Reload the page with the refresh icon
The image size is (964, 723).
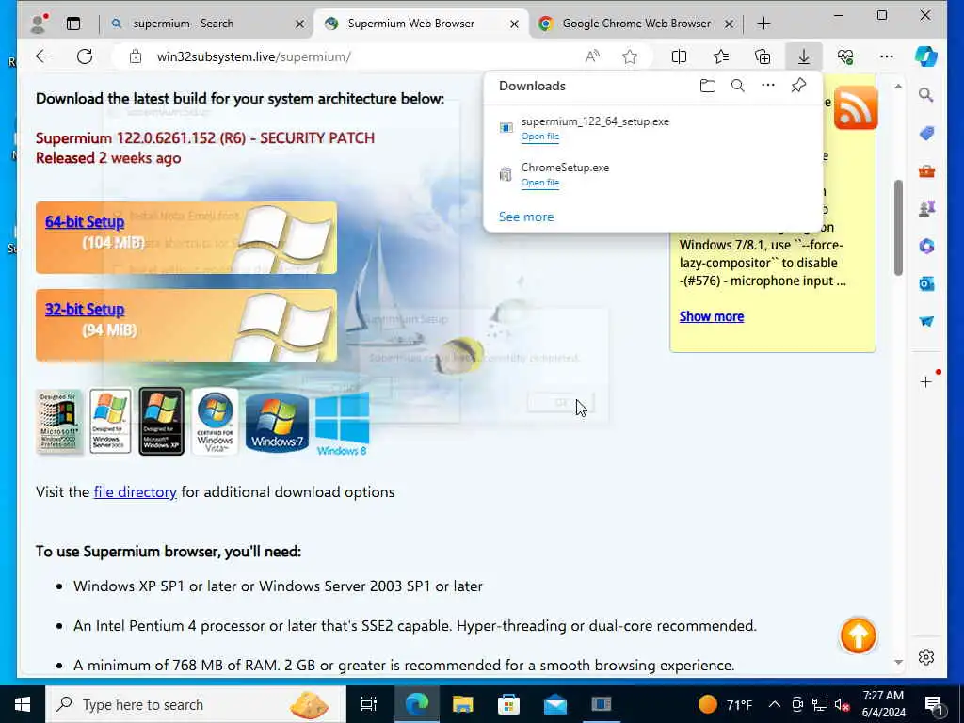pyautogui.click(x=85, y=56)
